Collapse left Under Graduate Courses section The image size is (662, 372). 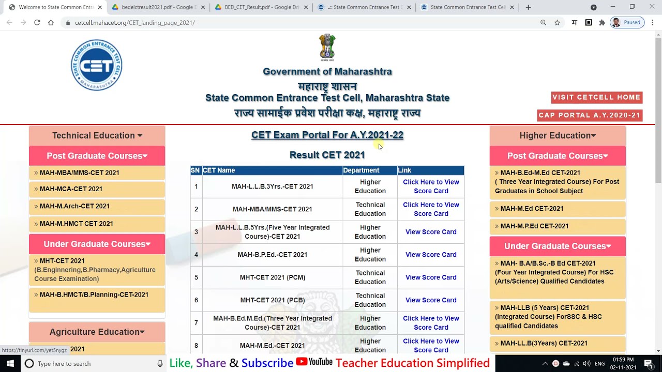(97, 244)
